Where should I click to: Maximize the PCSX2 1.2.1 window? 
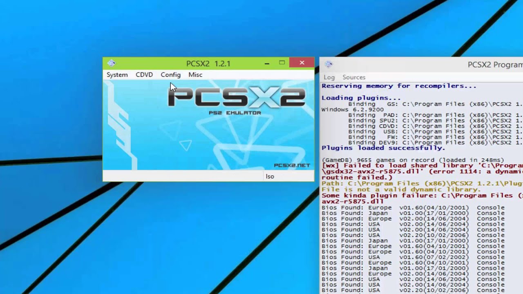282,63
